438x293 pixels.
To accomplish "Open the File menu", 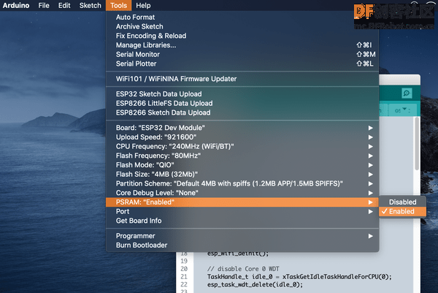I will 44,5.
